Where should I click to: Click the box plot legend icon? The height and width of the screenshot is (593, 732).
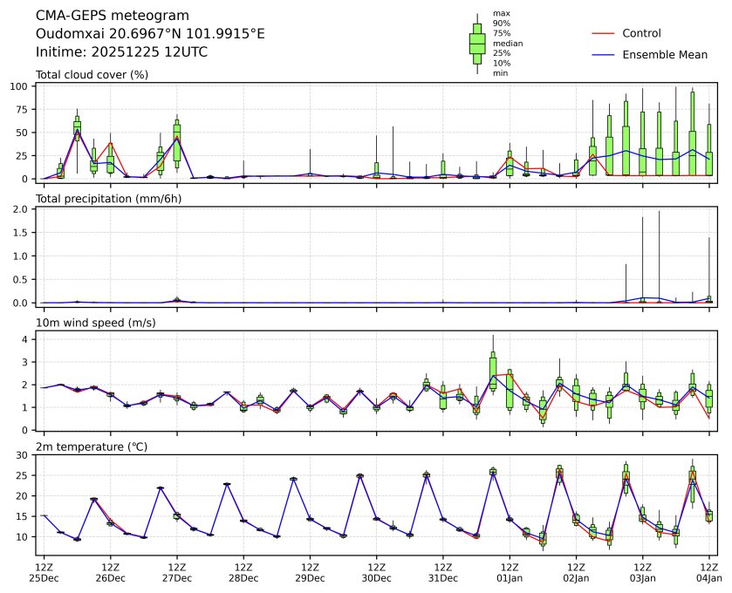click(x=477, y=44)
